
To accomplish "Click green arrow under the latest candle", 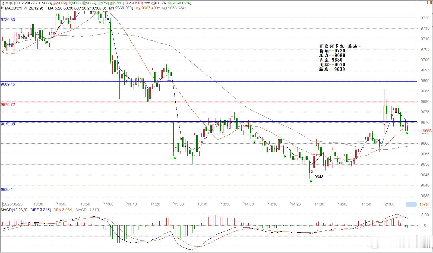I will click(407, 133).
